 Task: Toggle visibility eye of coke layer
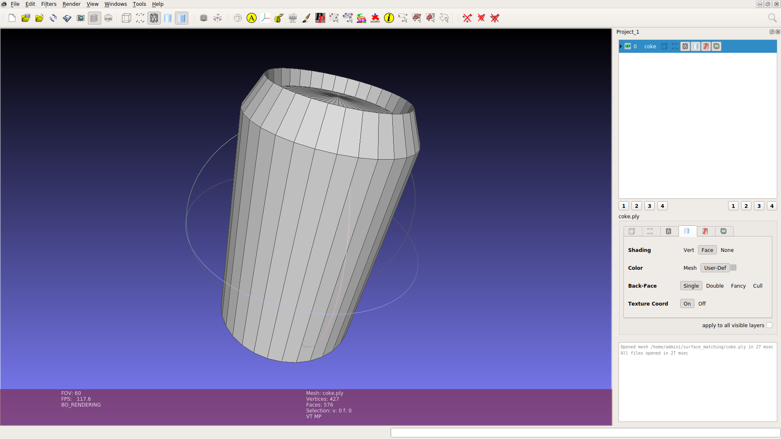tap(628, 46)
